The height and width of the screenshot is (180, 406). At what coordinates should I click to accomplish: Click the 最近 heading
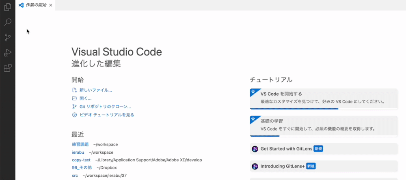coord(78,135)
